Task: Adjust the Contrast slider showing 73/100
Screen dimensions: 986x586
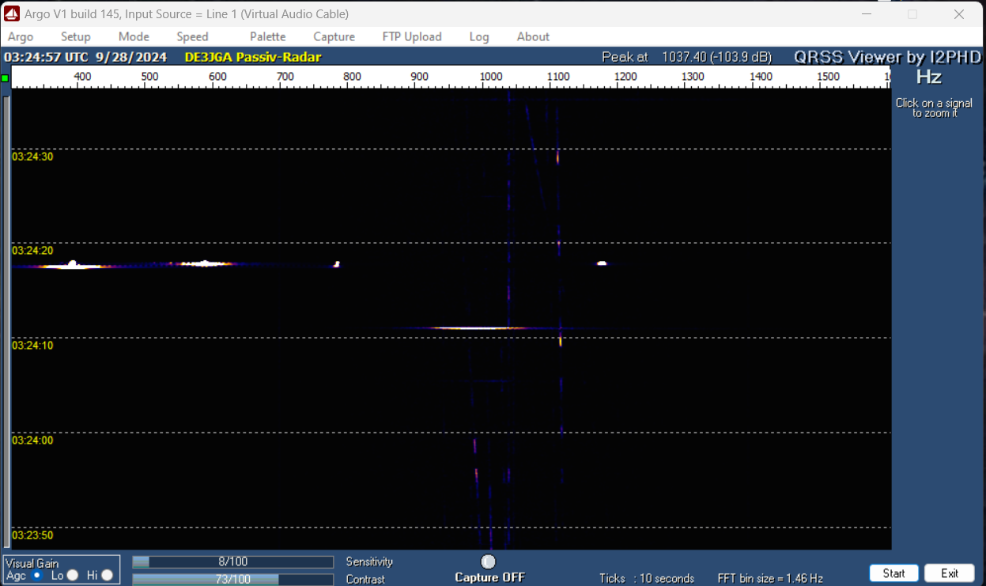Action: point(232,579)
